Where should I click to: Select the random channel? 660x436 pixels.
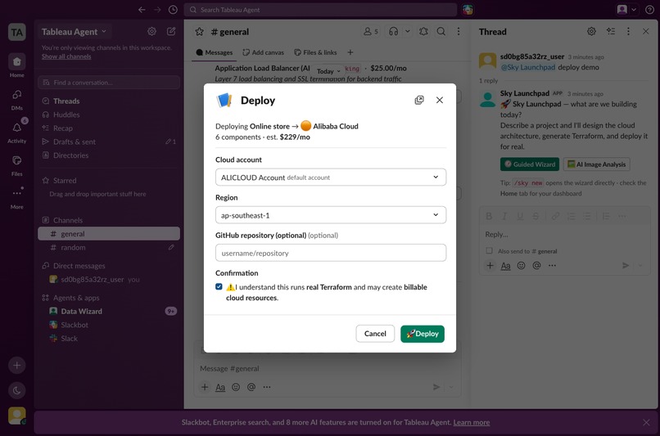(x=109, y=247)
